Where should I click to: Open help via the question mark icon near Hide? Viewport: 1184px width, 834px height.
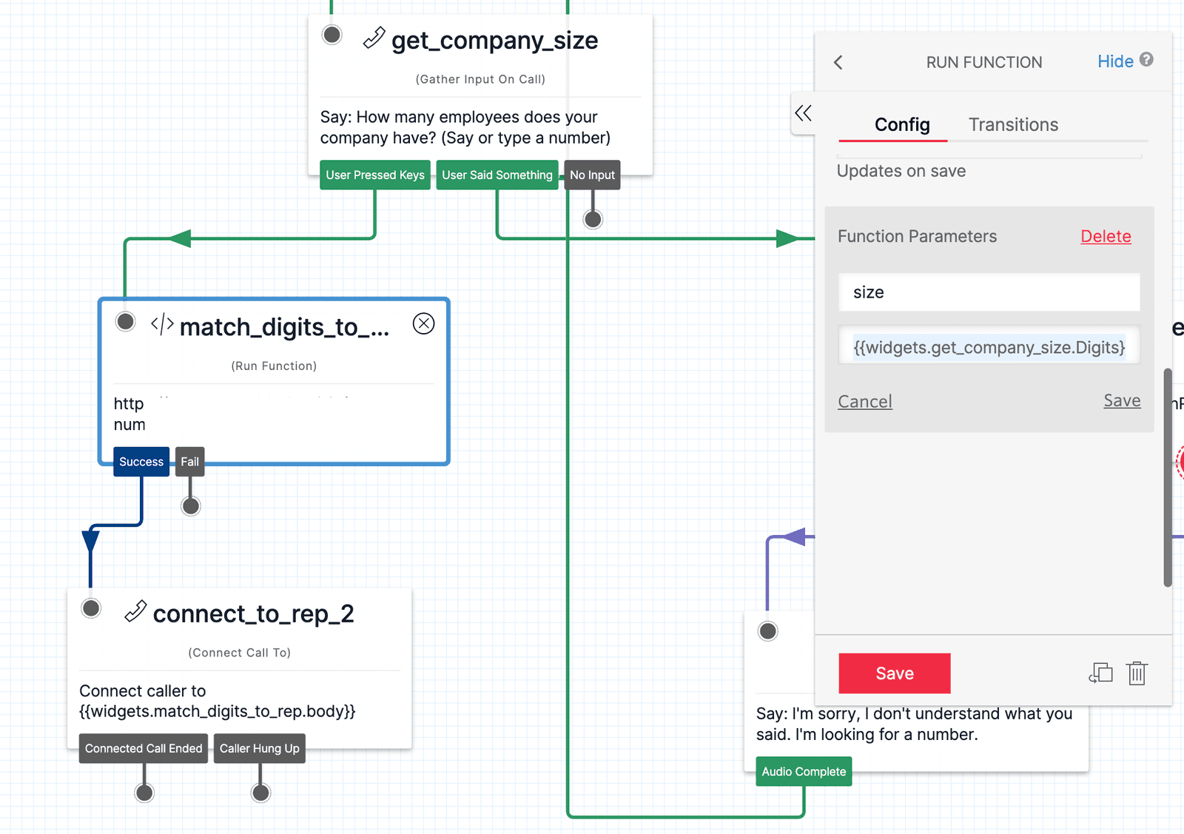(x=1148, y=61)
